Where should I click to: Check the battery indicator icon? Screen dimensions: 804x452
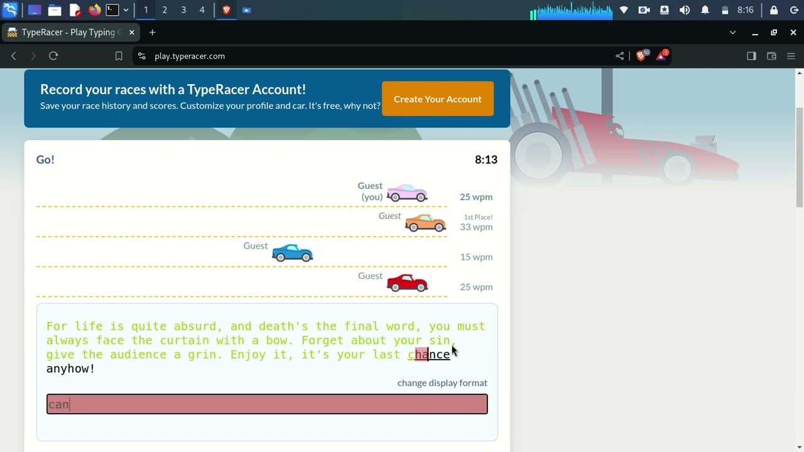tap(725, 10)
